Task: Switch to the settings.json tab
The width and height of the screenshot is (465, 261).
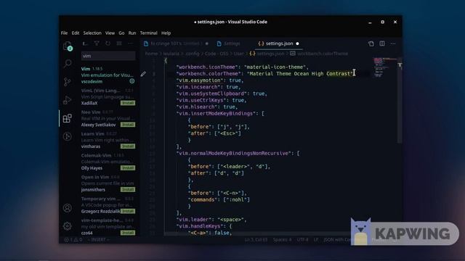Action: coord(279,43)
